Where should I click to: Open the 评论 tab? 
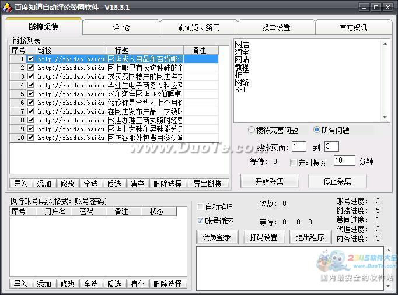(x=121, y=27)
